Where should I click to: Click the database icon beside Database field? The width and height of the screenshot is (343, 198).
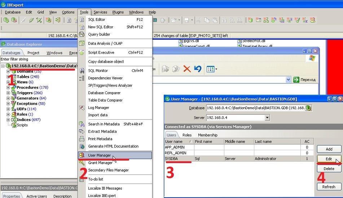pos(308,108)
